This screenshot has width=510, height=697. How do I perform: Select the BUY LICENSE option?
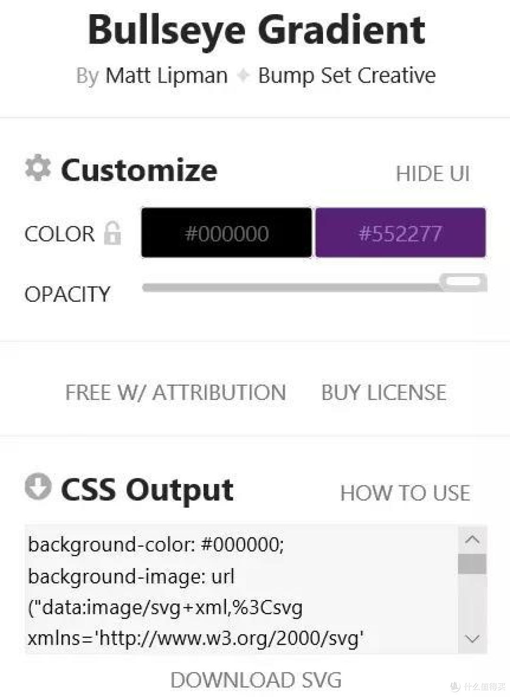(x=383, y=392)
